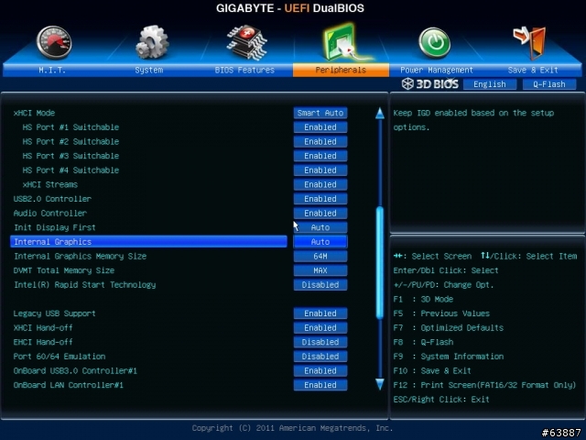This screenshot has height=440, width=586.
Task: Open DVMT Total Memory Size MAX option
Action: tap(320, 270)
